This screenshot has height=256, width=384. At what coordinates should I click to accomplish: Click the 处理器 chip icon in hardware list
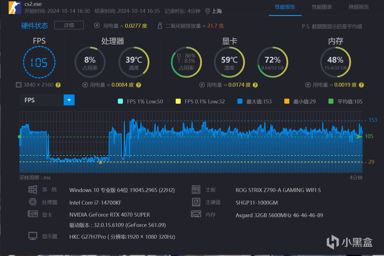tap(33, 202)
